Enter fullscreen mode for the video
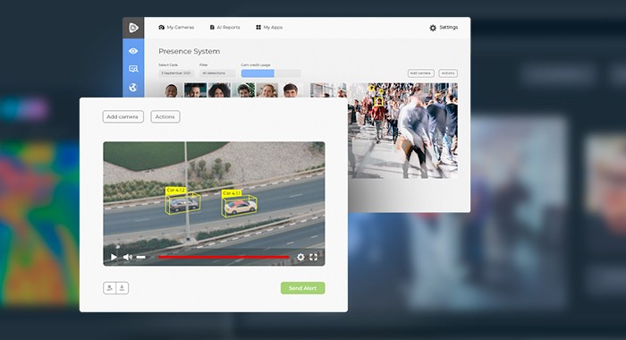This screenshot has height=340, width=626. pyautogui.click(x=313, y=258)
